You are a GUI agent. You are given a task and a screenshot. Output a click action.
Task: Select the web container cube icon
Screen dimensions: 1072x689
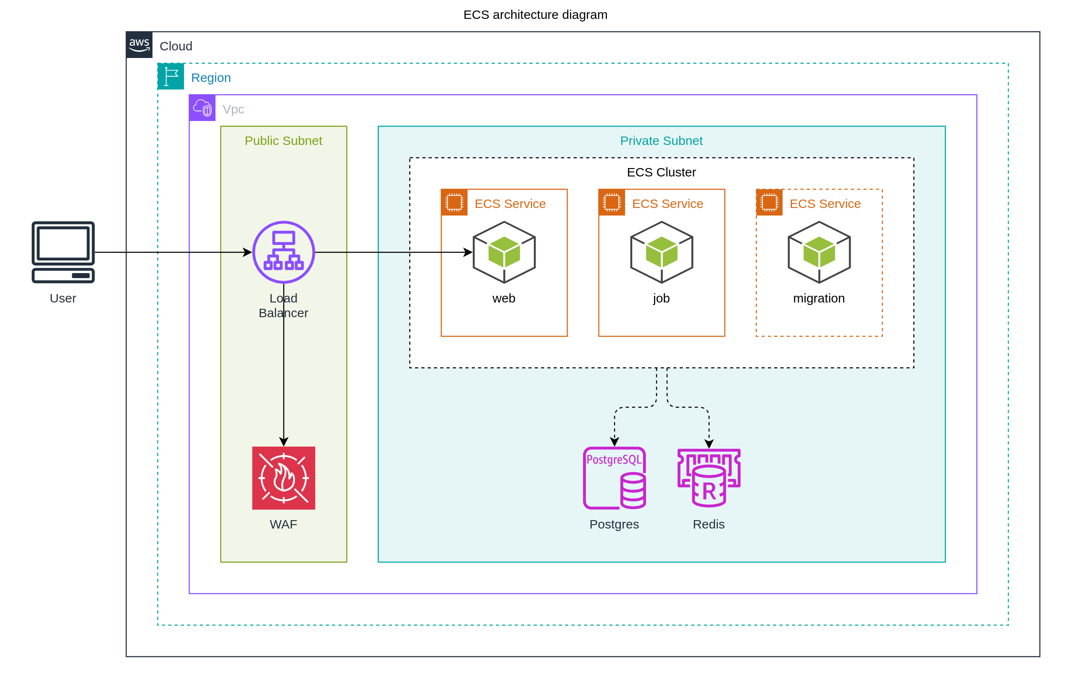504,252
